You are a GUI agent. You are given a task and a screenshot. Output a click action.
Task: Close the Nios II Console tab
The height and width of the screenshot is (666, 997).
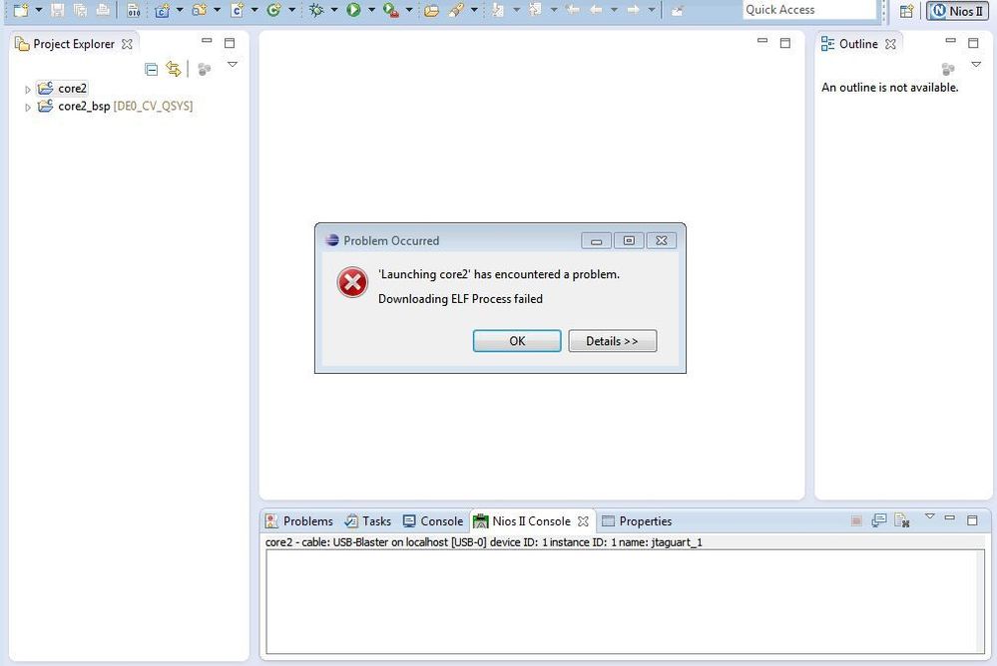(583, 521)
